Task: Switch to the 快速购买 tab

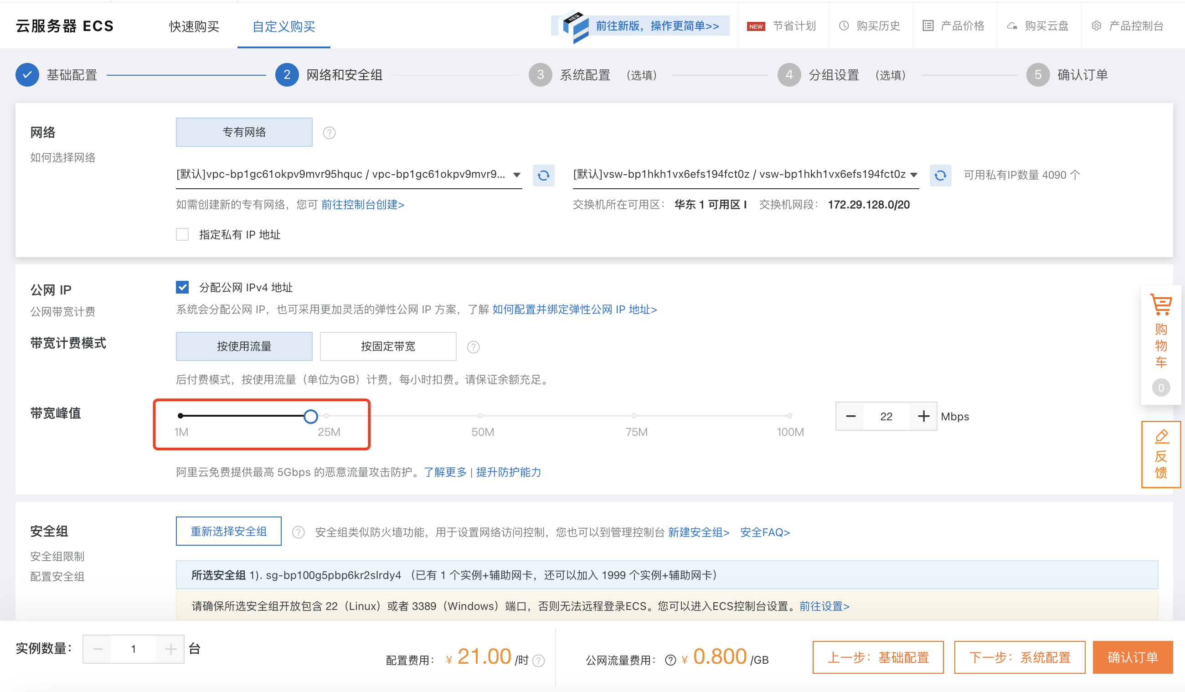Action: pyautogui.click(x=194, y=27)
